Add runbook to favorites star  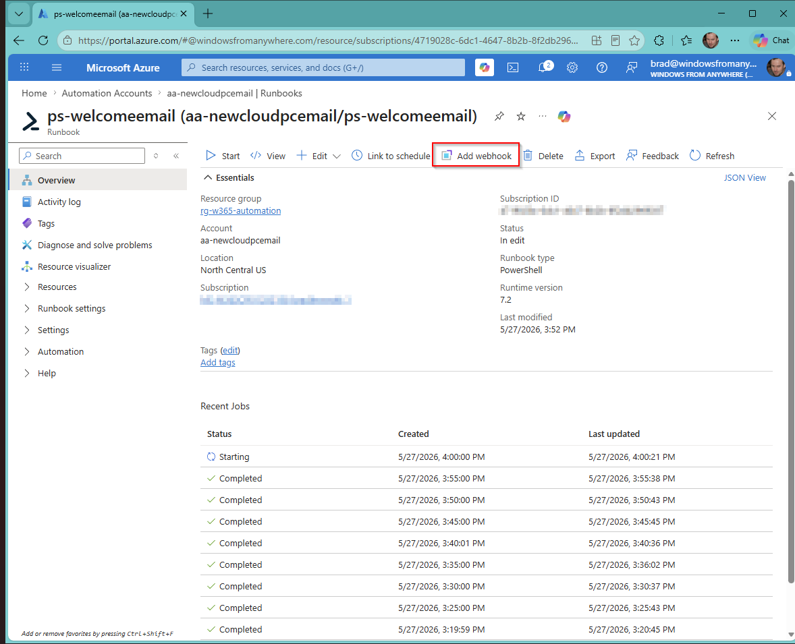click(521, 116)
